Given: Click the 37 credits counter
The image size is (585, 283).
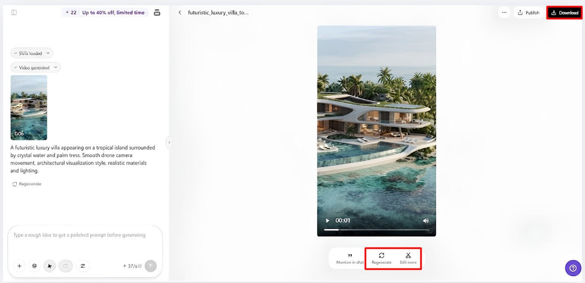Looking at the screenshot, I should 132,266.
